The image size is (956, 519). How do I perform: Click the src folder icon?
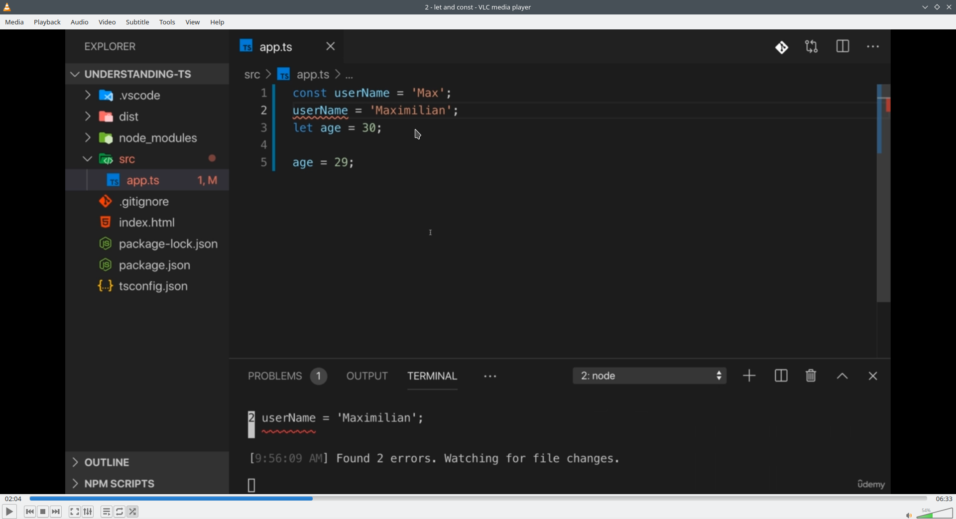tap(106, 159)
